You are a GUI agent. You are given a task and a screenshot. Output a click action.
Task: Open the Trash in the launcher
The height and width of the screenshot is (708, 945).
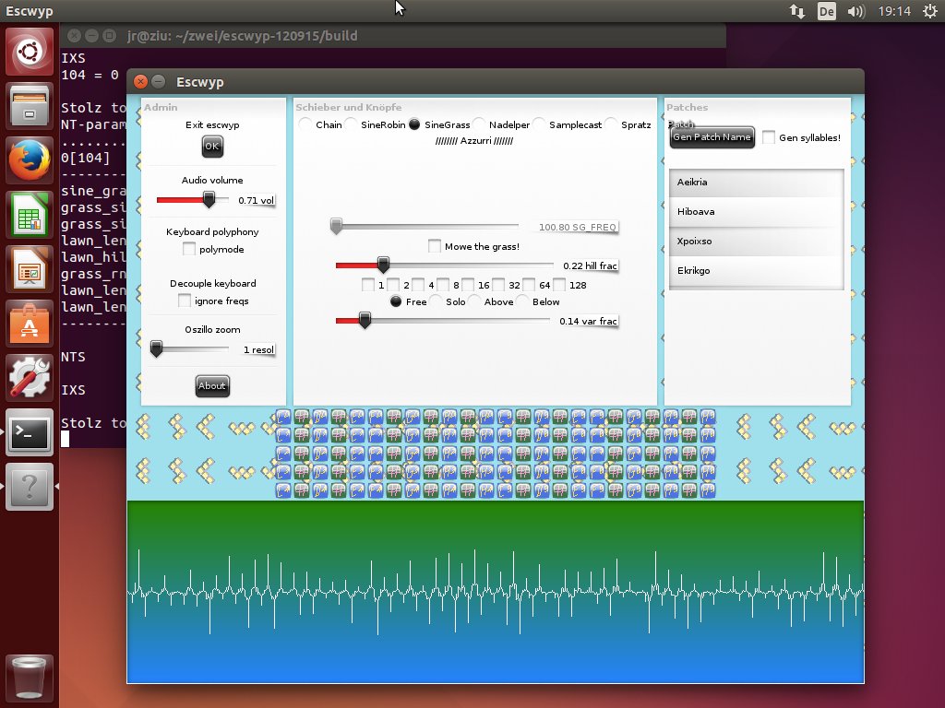[30, 677]
